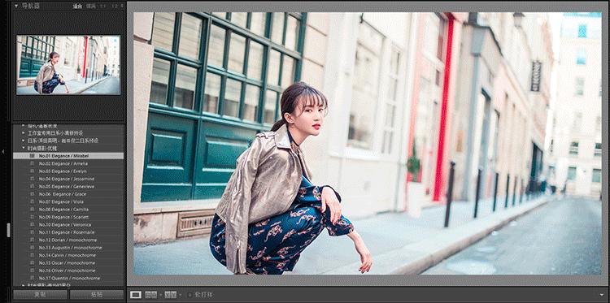Click preset icon beside No.05 Elegance / Genevieve

33,187
